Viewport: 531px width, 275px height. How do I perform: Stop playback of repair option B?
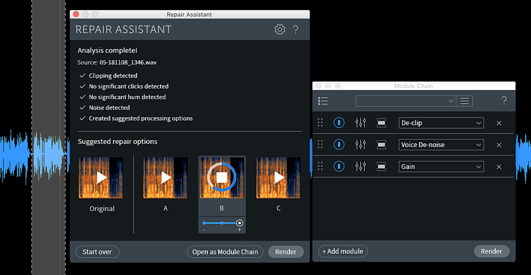[x=222, y=177]
